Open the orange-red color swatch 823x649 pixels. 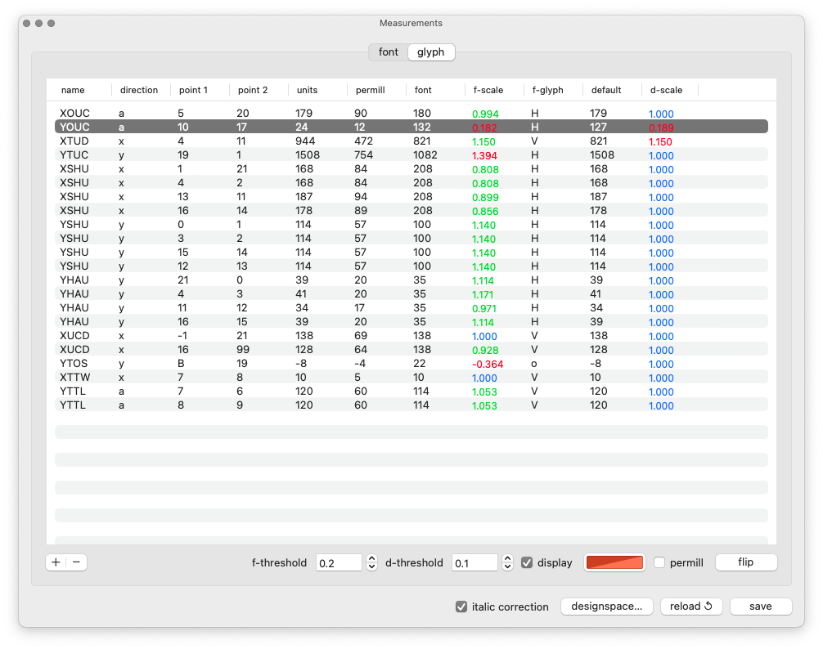coord(614,562)
